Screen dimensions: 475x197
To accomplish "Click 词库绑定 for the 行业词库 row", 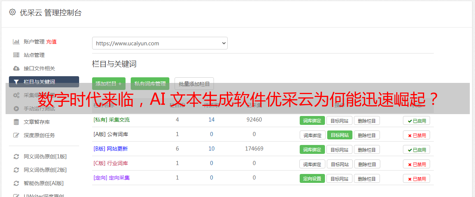I will click(312, 164).
